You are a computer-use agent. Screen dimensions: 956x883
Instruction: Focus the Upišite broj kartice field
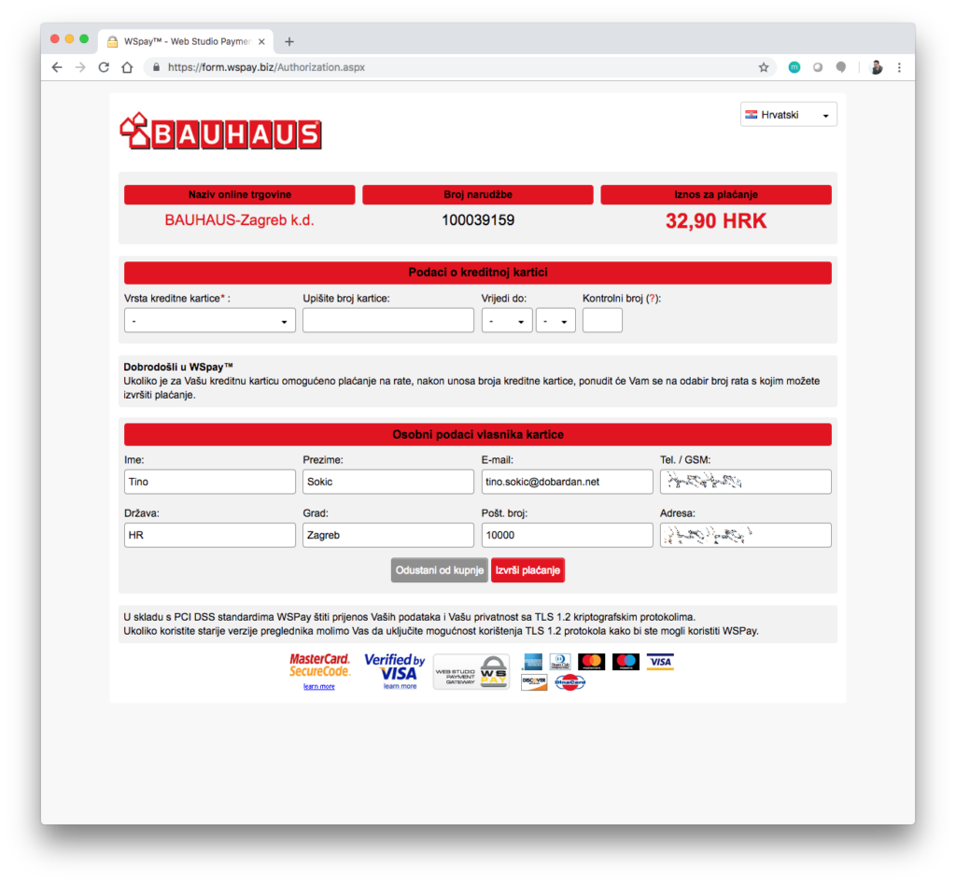pos(388,321)
